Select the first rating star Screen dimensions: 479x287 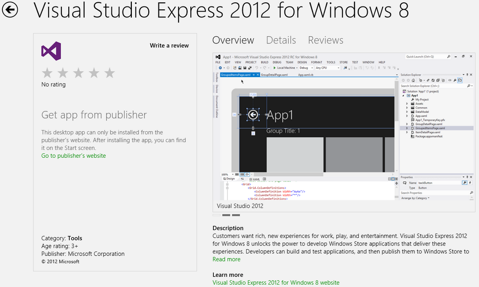(x=47, y=73)
